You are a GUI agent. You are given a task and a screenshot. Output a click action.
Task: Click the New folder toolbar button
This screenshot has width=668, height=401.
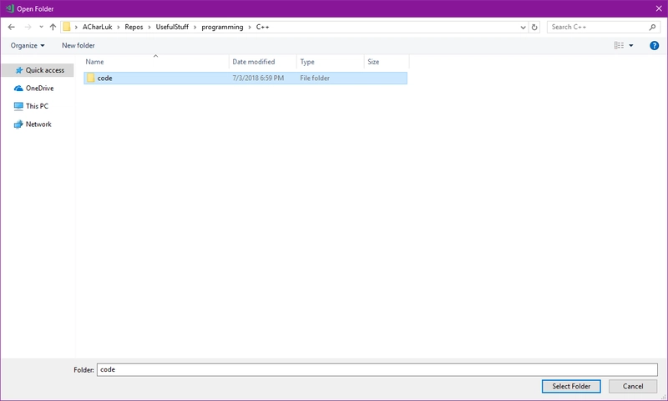(x=78, y=45)
